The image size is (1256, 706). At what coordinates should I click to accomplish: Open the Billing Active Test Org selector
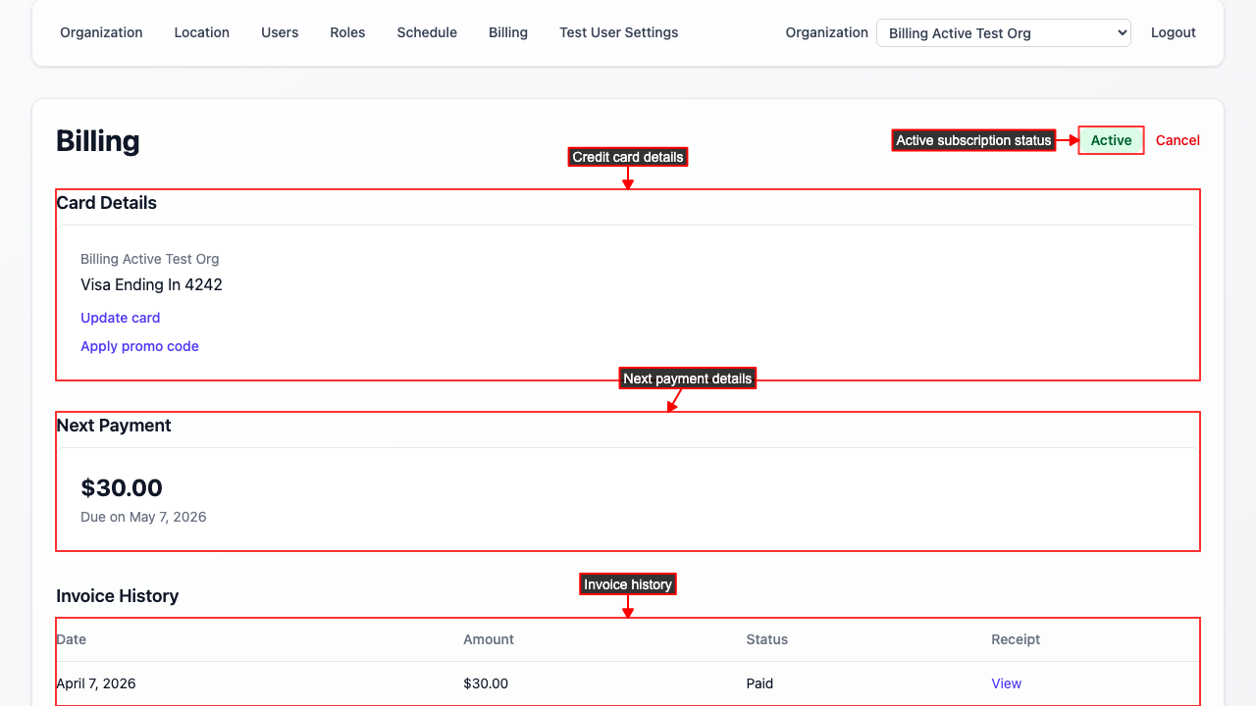pyautogui.click(x=1003, y=32)
